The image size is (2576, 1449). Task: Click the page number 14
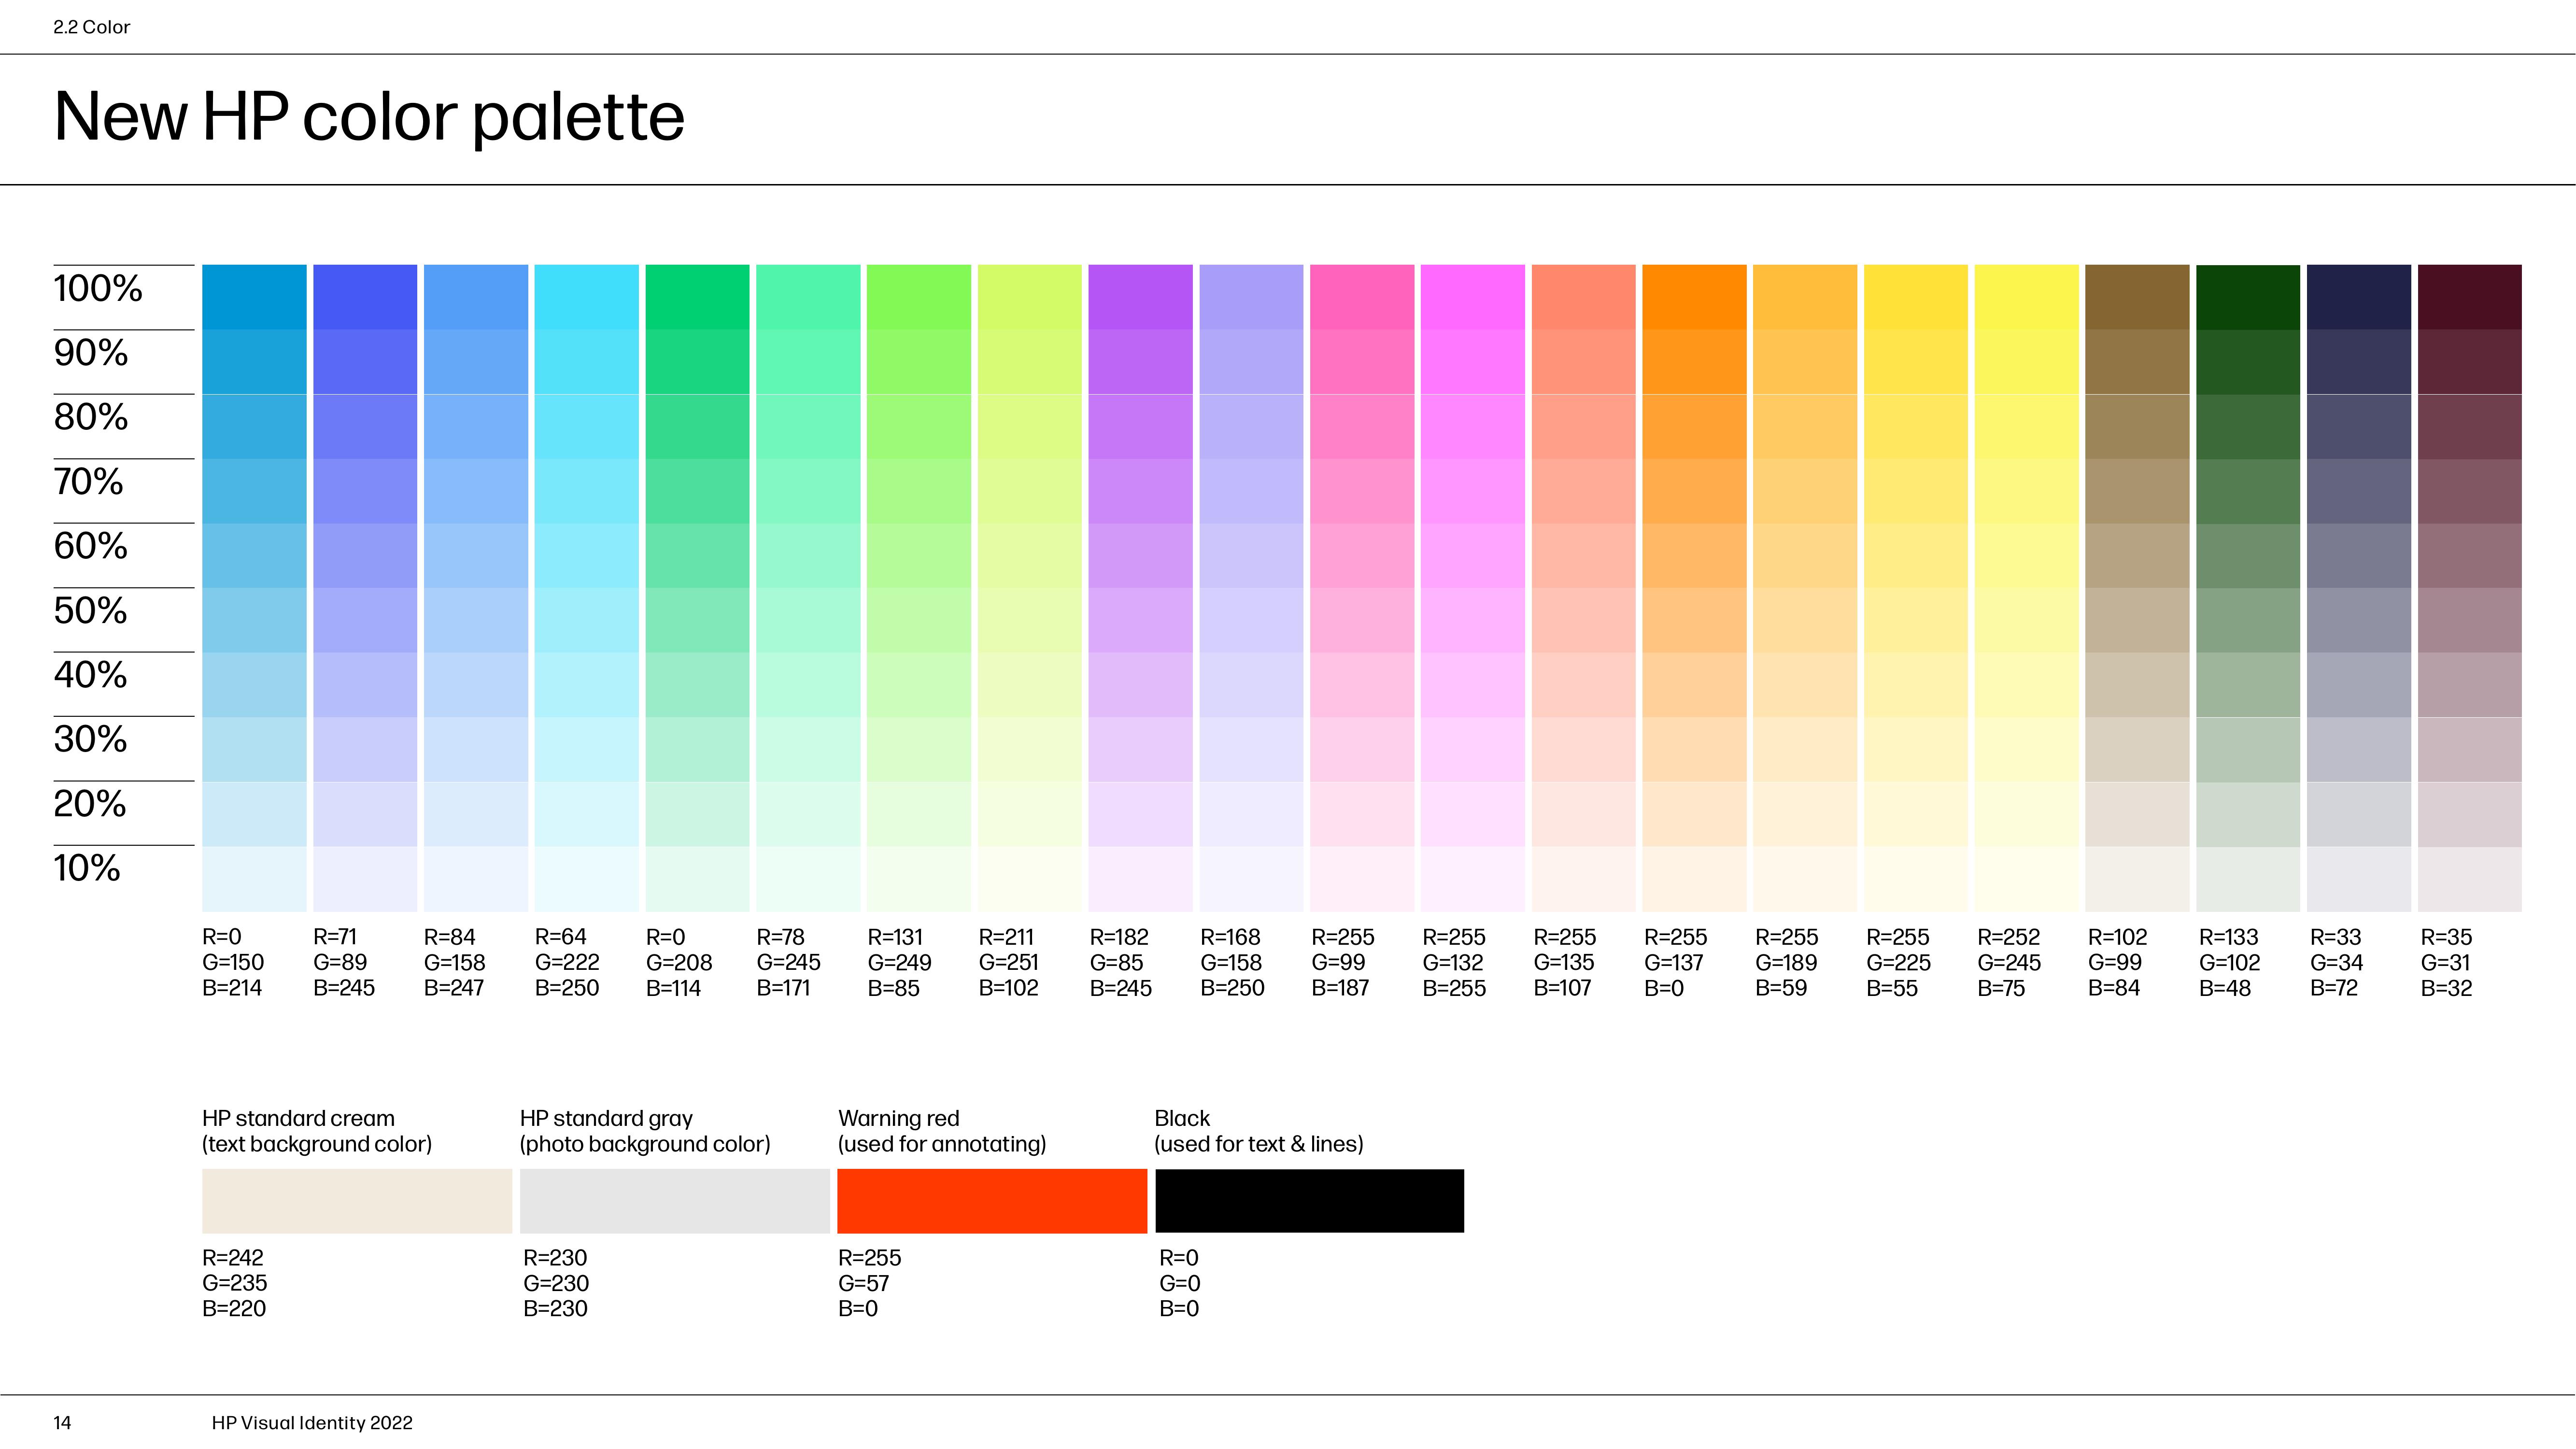coord(62,1423)
